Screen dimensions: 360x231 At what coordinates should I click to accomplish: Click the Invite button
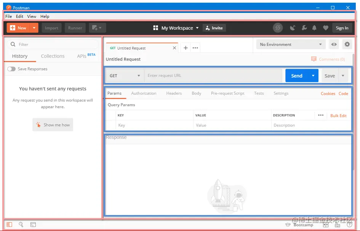(x=214, y=28)
